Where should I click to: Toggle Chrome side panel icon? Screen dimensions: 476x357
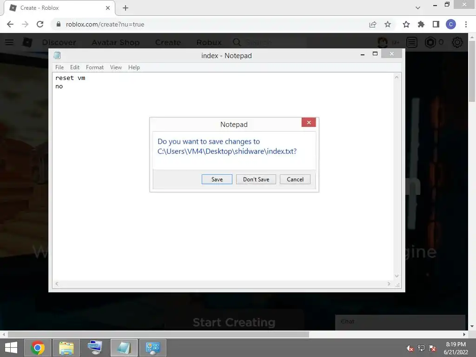(436, 24)
